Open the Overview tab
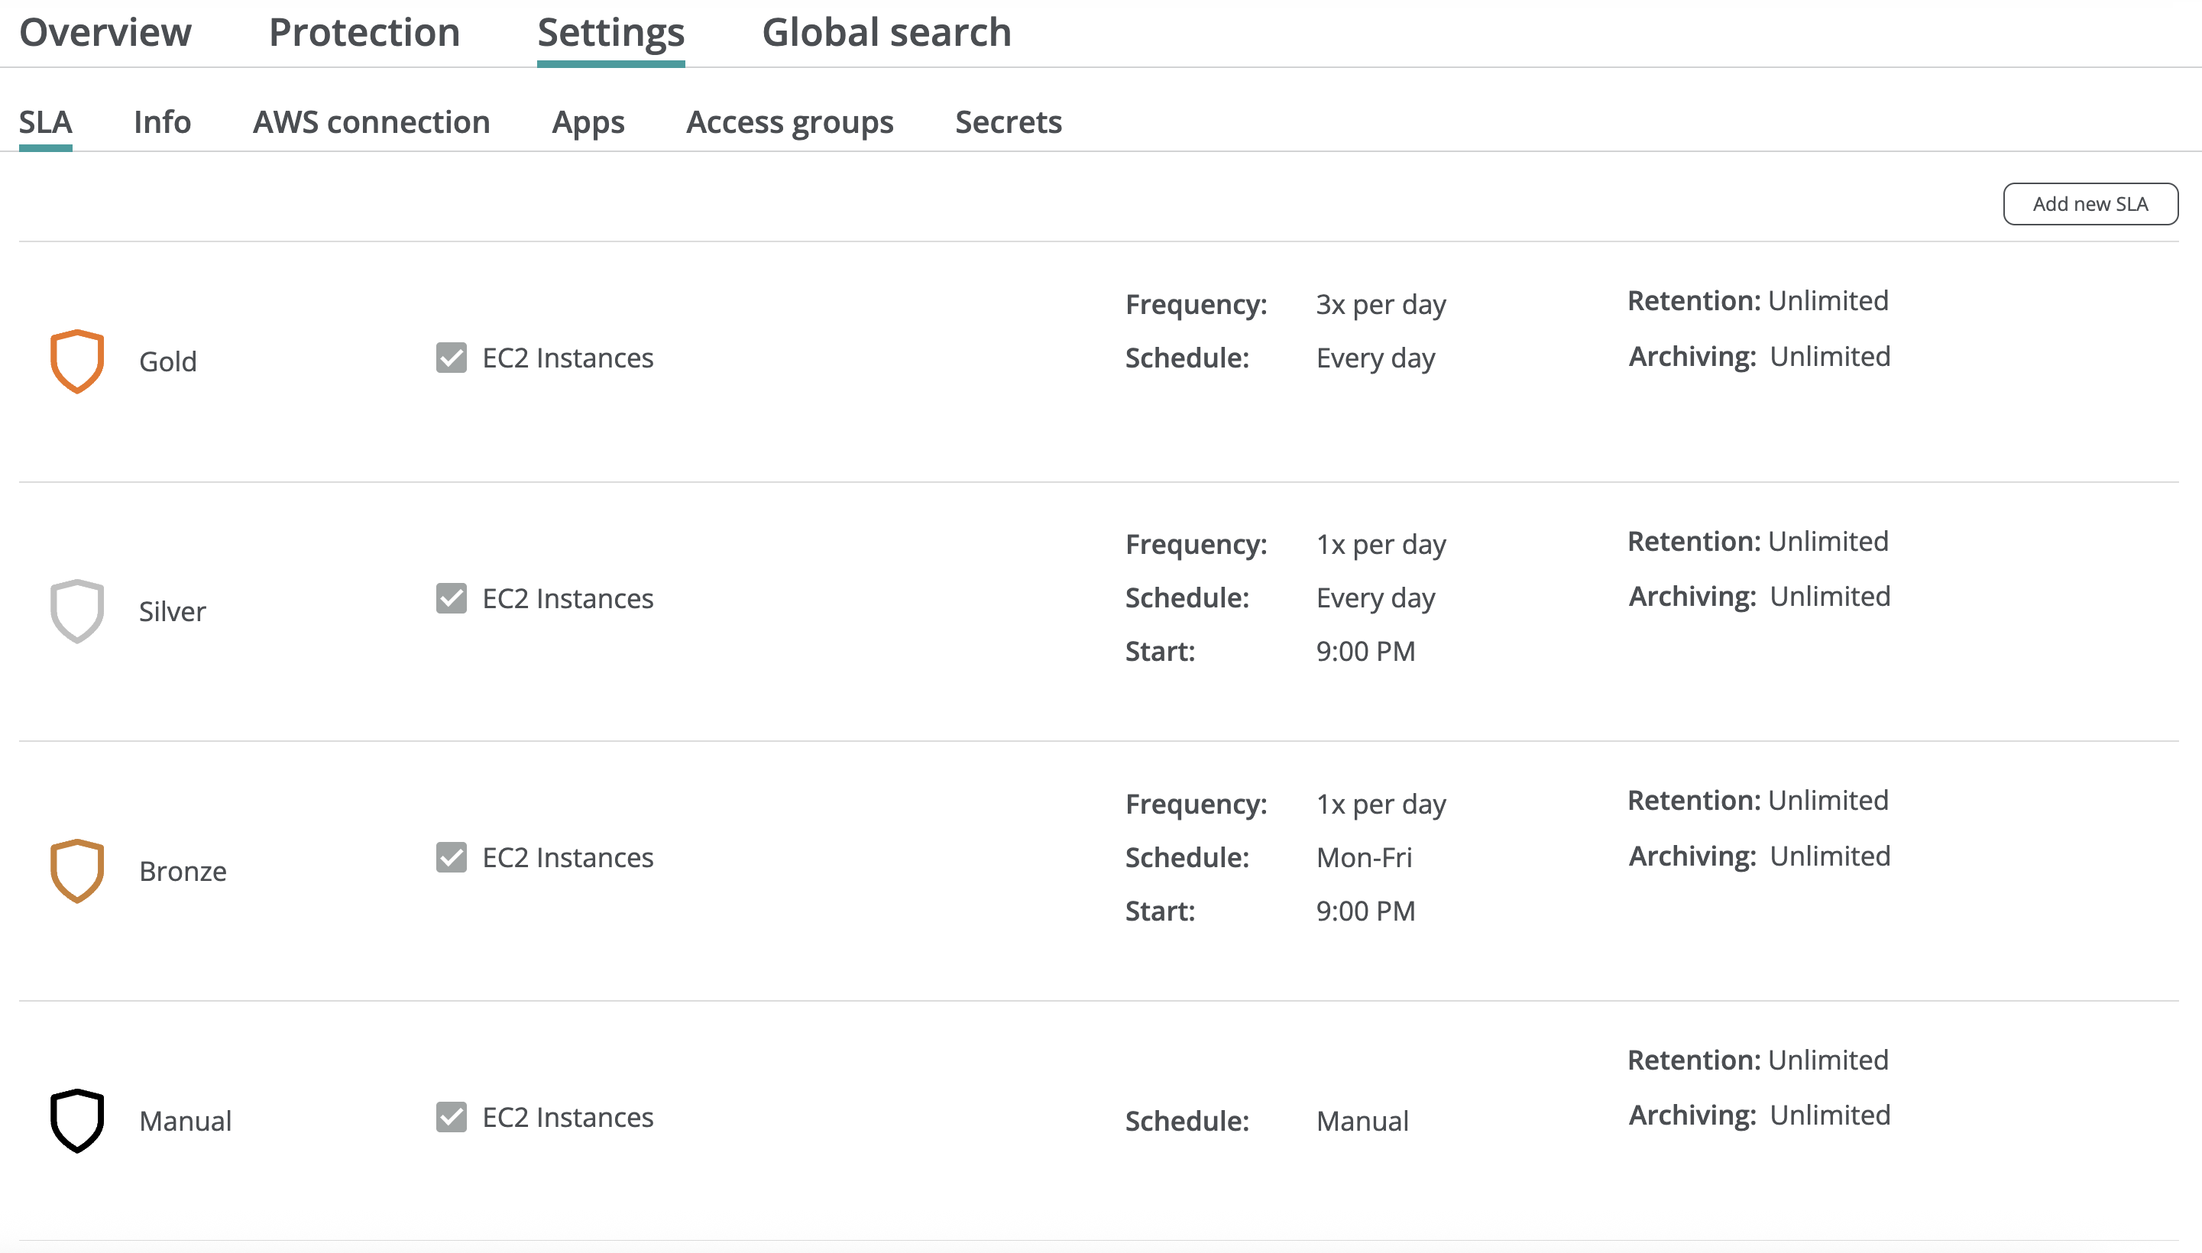The height and width of the screenshot is (1253, 2202). point(105,33)
